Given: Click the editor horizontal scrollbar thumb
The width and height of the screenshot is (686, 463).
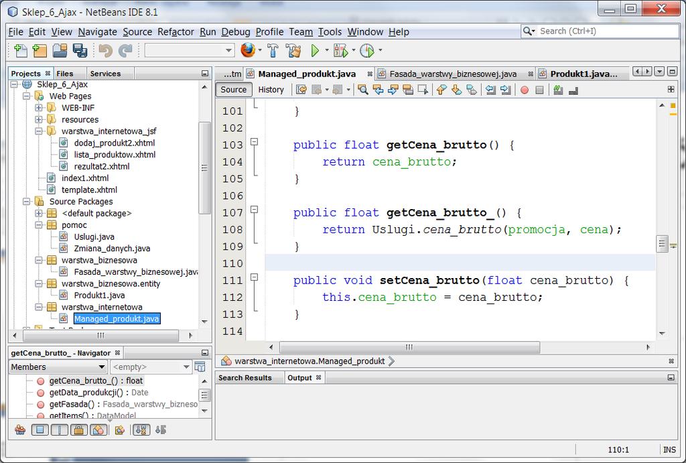Looking at the screenshot, I should pyautogui.click(x=409, y=348).
